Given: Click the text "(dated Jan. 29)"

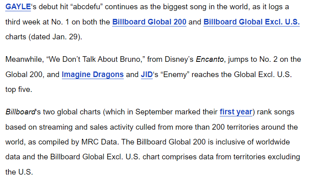Looking at the screenshot, I should click(x=55, y=37).
